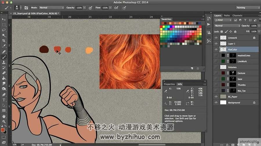The height and width of the screenshot is (146, 261).
Task: Show the Volumes layer
Action: [x=216, y=67]
